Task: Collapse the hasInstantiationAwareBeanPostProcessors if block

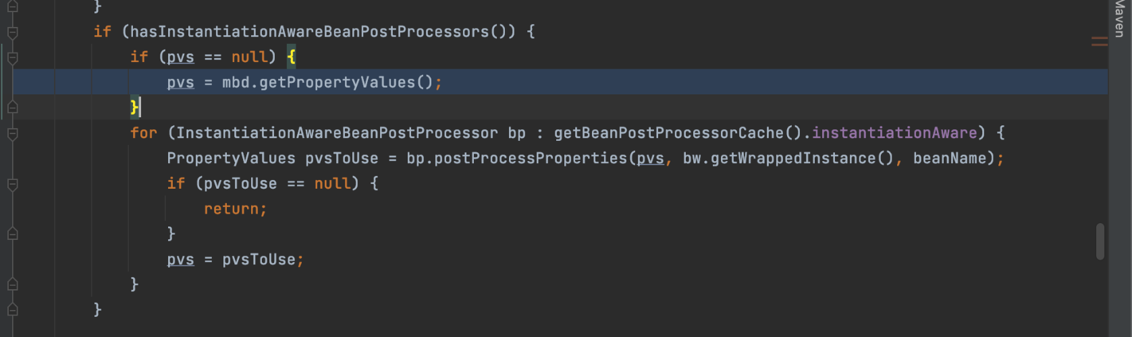Action: coord(12,32)
